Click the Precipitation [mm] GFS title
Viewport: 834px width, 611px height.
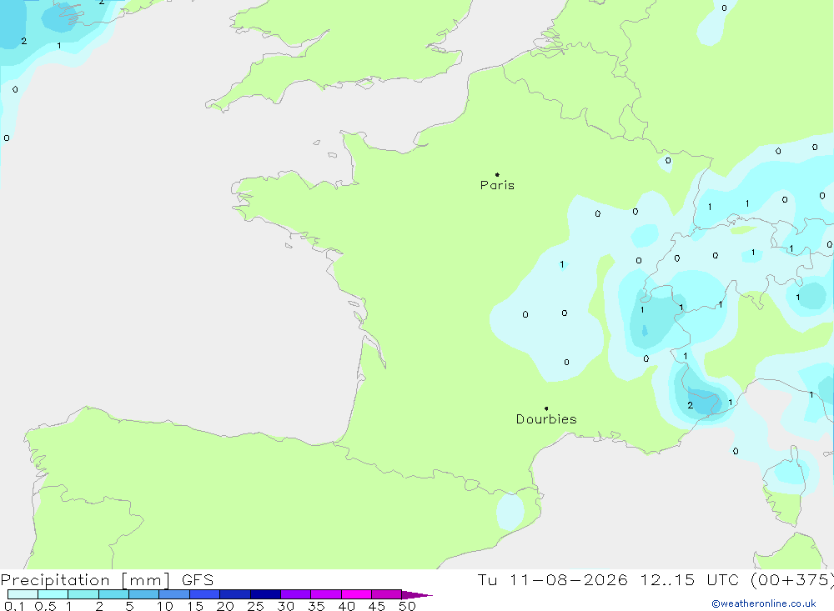point(107,579)
